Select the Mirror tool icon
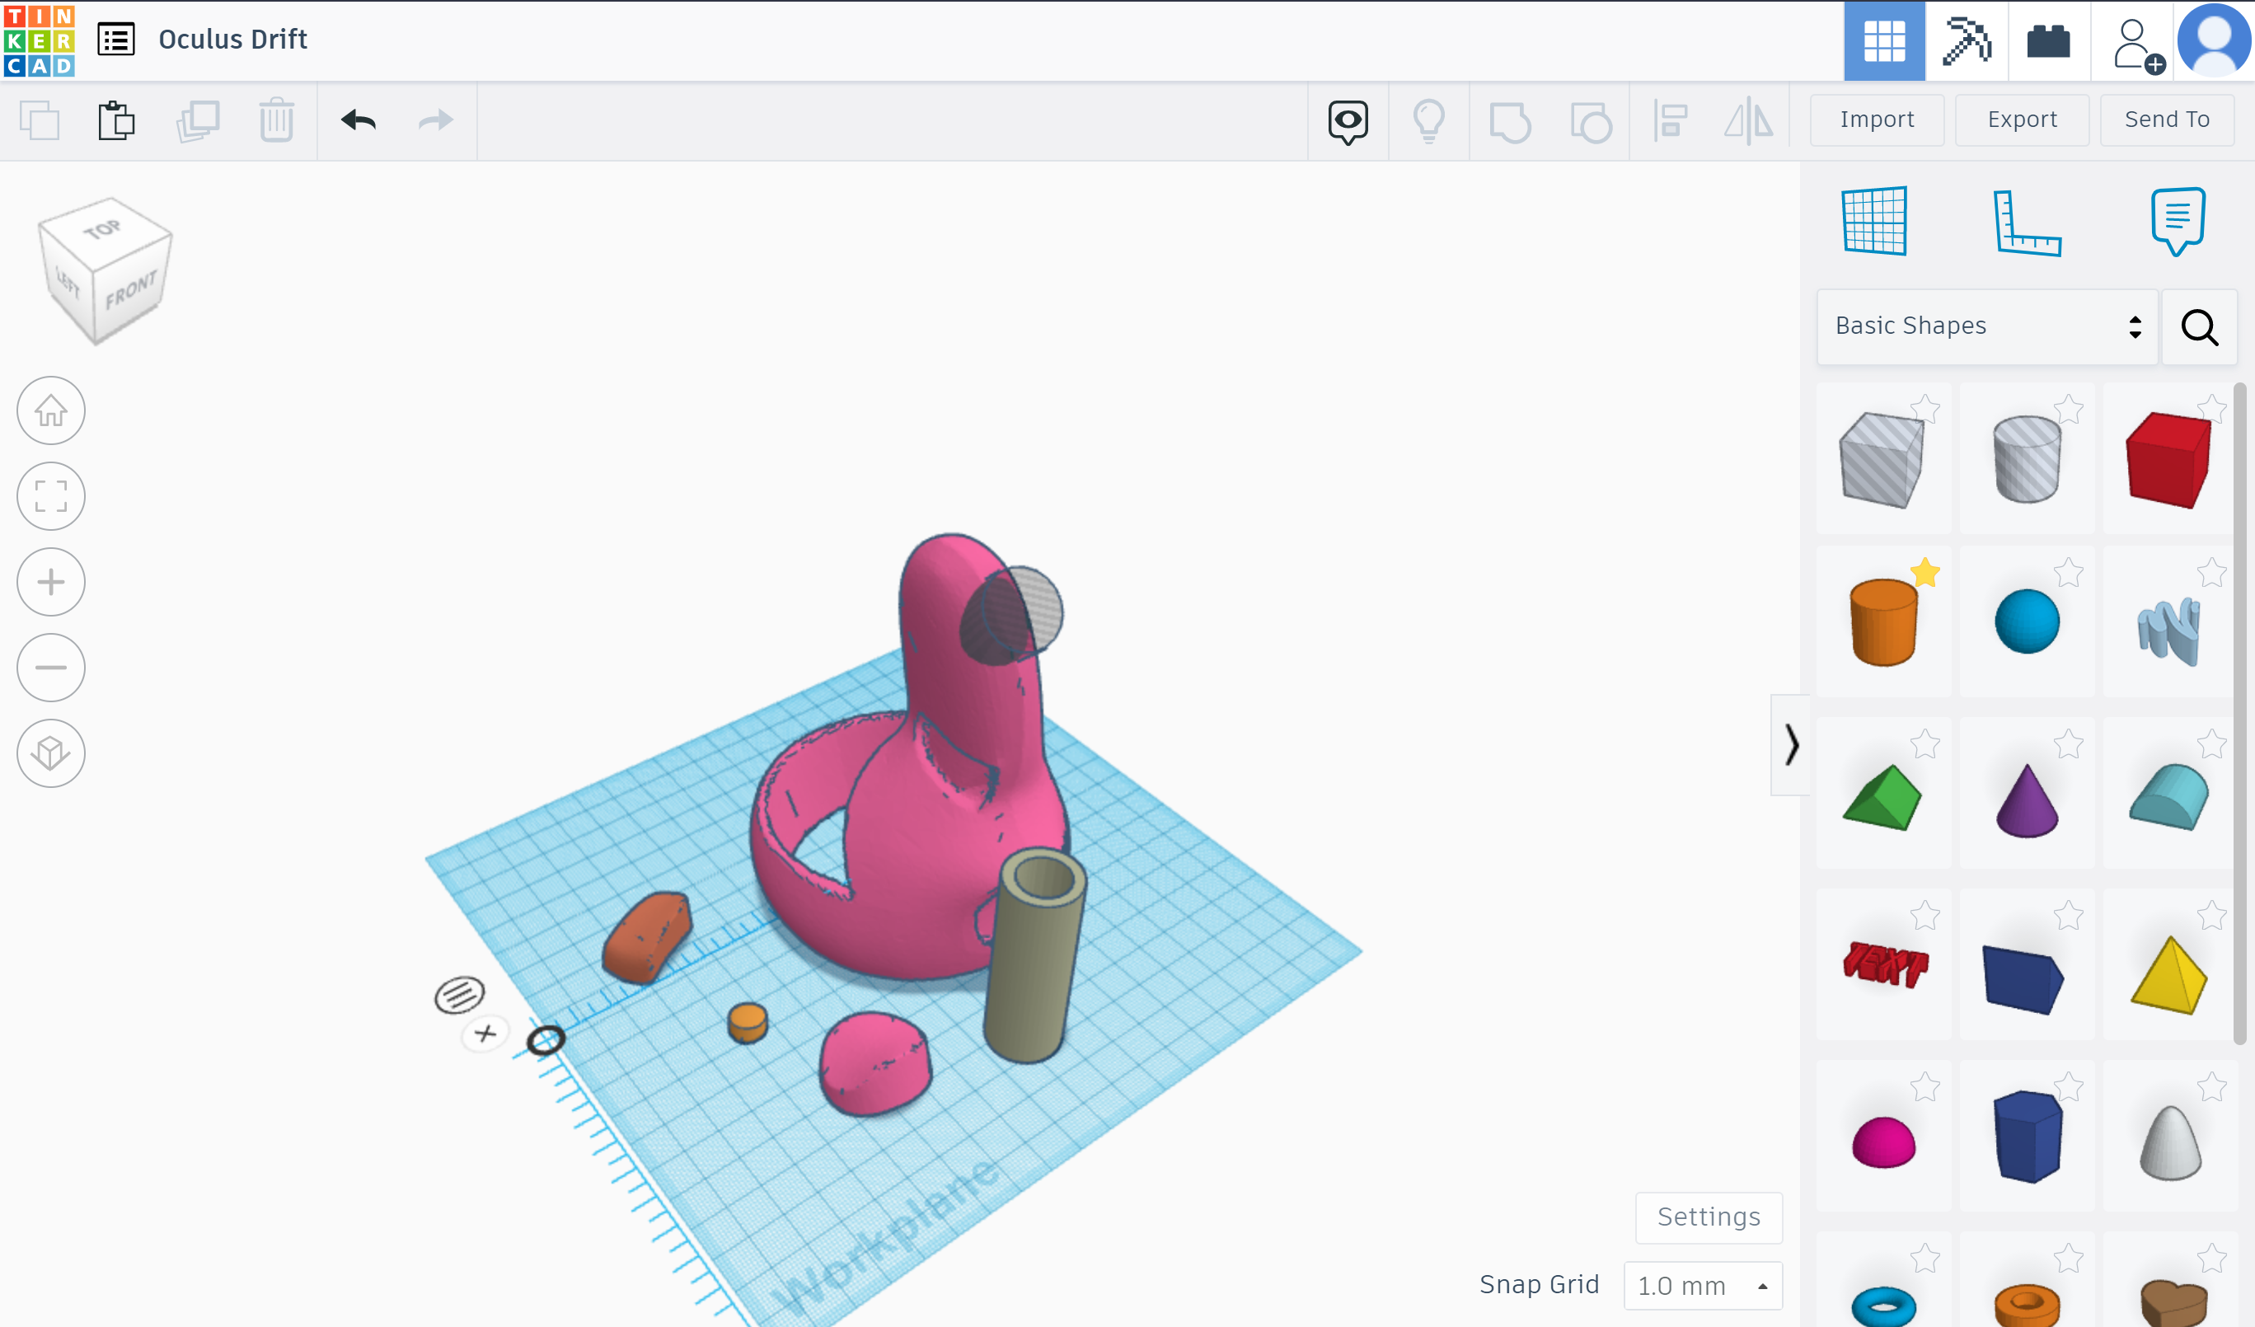The image size is (2255, 1327). pos(1748,119)
